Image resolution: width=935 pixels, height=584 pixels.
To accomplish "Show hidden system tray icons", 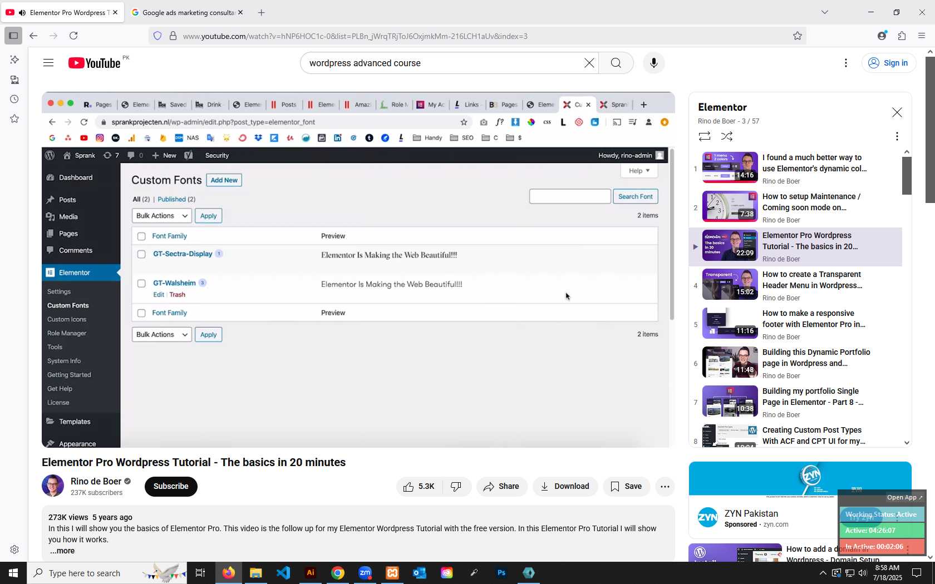I will [823, 573].
